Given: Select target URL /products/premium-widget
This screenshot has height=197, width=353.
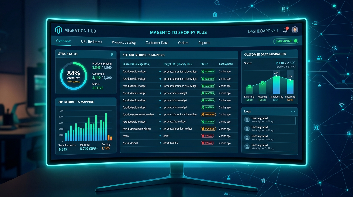Looking at the screenshot, I should 178,129.
